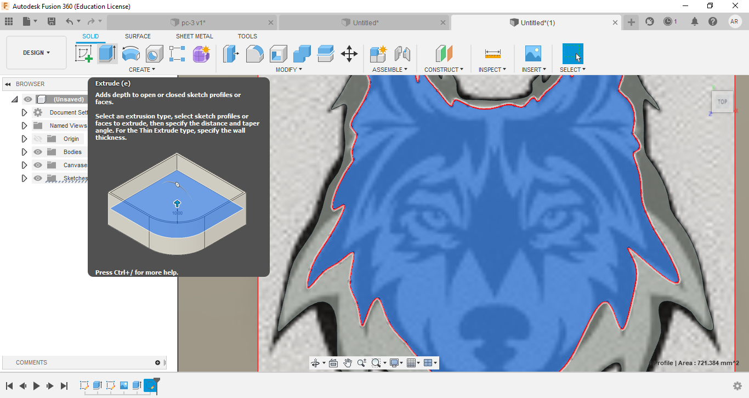Toggle visibility of the Unsaved root component
This screenshot has height=398, width=749.
[27, 99]
